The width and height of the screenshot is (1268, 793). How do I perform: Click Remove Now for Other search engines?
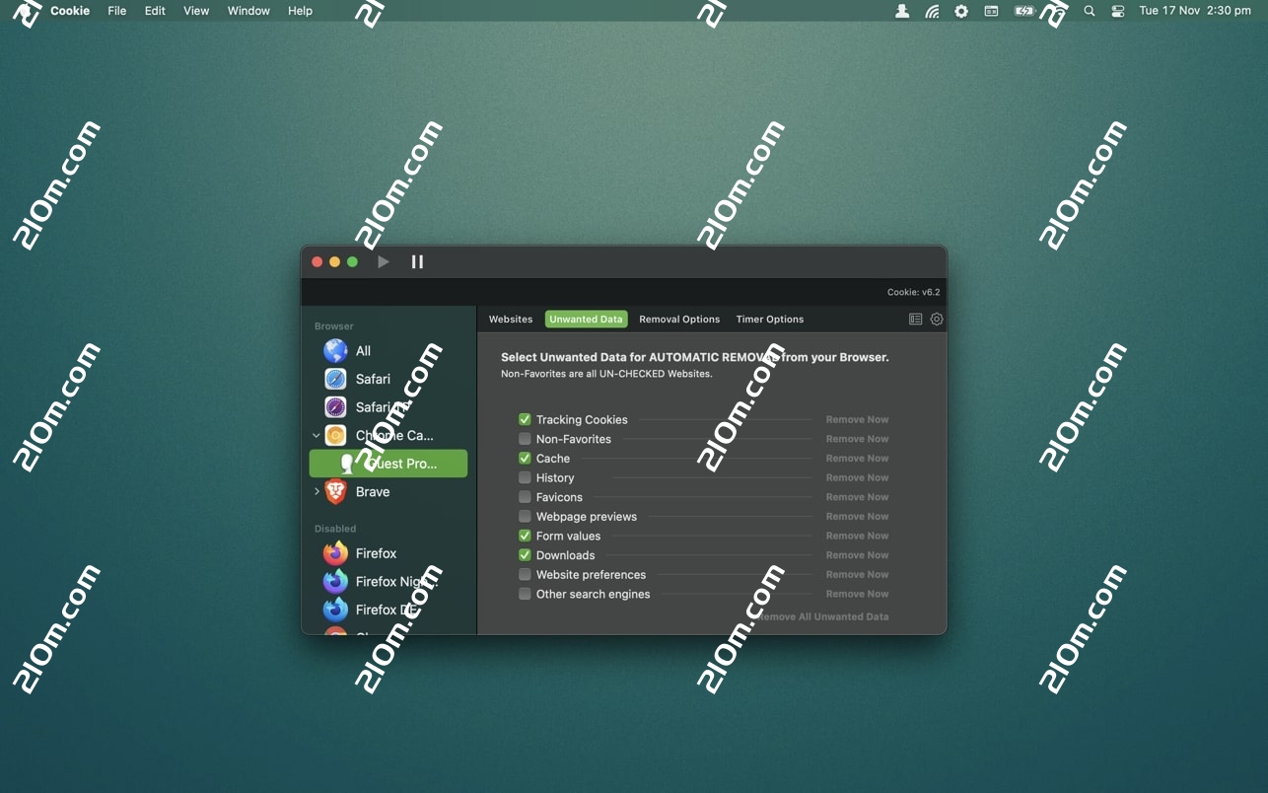pos(857,594)
